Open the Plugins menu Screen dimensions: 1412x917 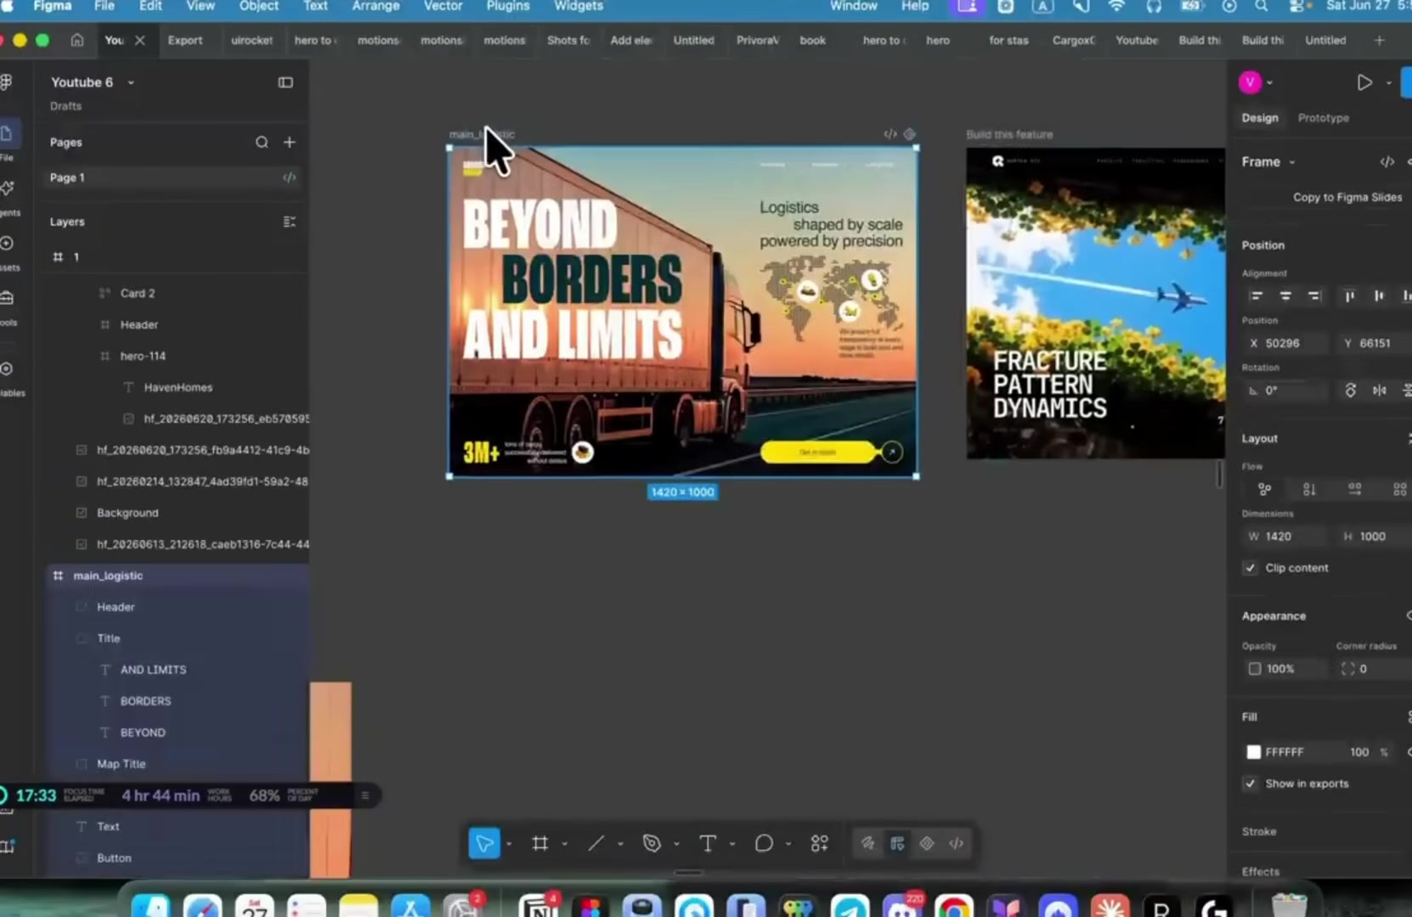coord(508,6)
